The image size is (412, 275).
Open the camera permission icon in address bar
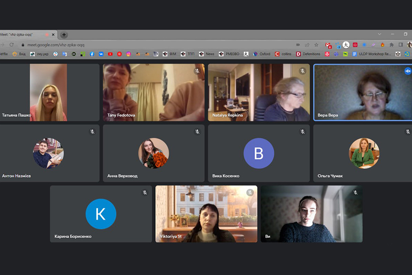tap(298, 45)
